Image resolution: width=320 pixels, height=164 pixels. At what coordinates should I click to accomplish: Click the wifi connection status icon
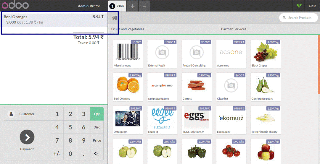299,6
